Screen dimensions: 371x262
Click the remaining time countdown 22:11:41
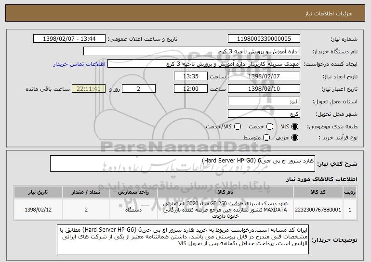pos(89,89)
